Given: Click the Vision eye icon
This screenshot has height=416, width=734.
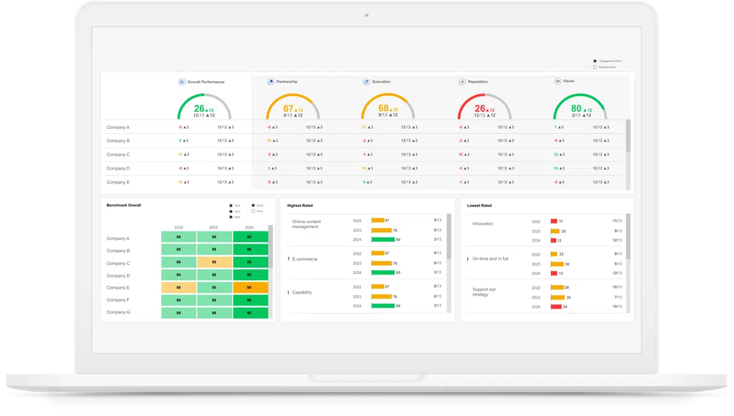Looking at the screenshot, I should click(x=557, y=81).
